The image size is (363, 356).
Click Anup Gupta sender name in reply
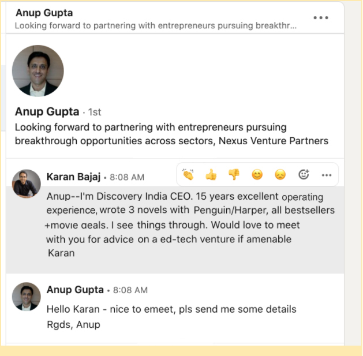tap(75, 290)
